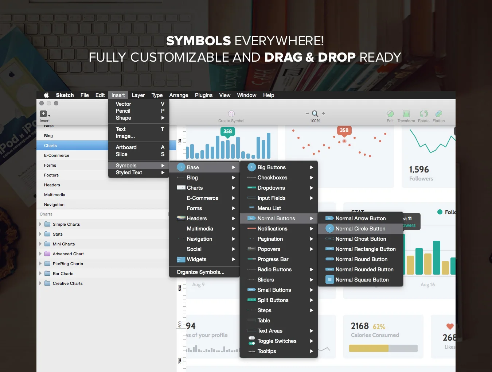Choose Organize Symbols... menu entry

tap(204, 272)
